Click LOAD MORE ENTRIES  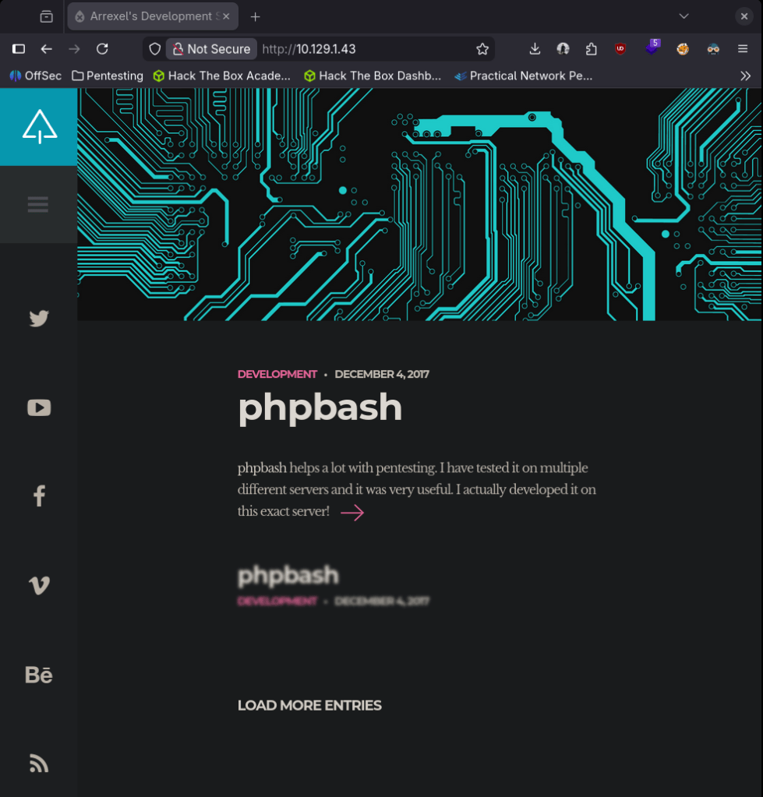coord(309,706)
